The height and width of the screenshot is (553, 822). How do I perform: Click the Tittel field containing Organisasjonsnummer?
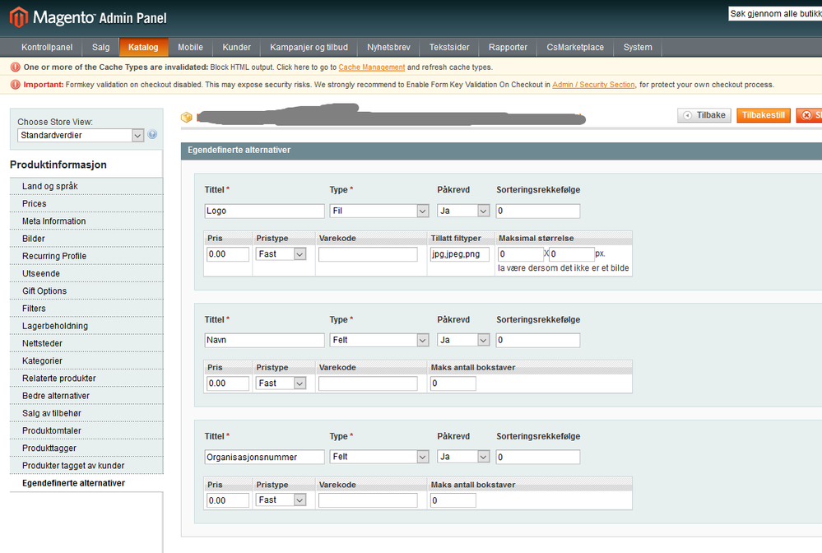click(x=265, y=457)
